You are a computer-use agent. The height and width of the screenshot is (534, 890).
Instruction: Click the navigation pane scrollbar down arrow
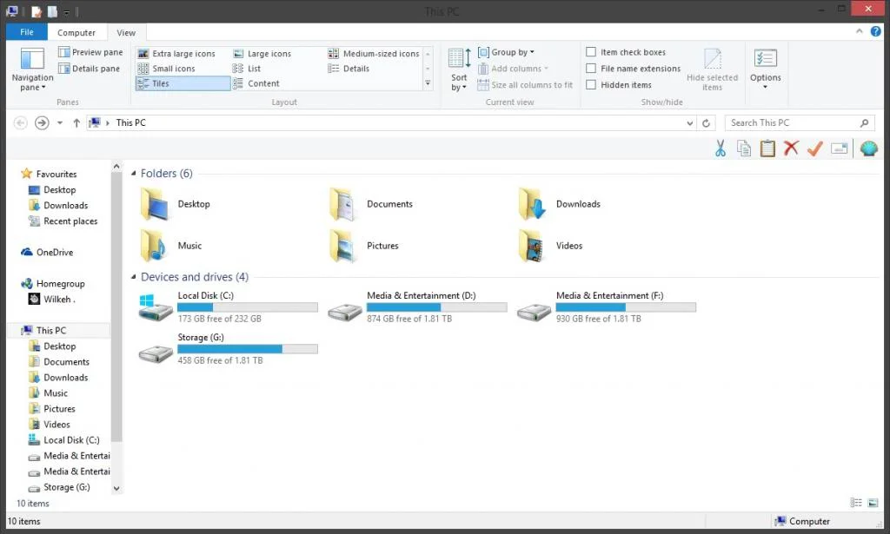116,489
